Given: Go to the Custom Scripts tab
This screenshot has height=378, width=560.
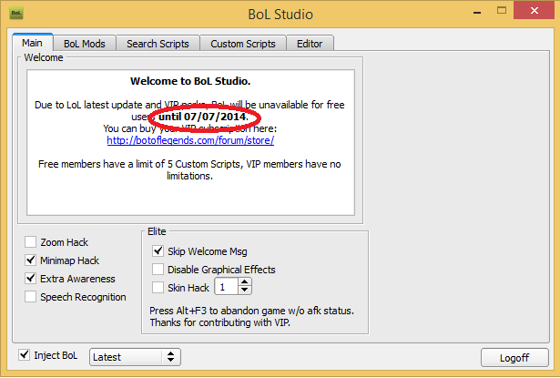Looking at the screenshot, I should (243, 44).
